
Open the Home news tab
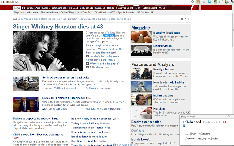[x=17, y=8]
